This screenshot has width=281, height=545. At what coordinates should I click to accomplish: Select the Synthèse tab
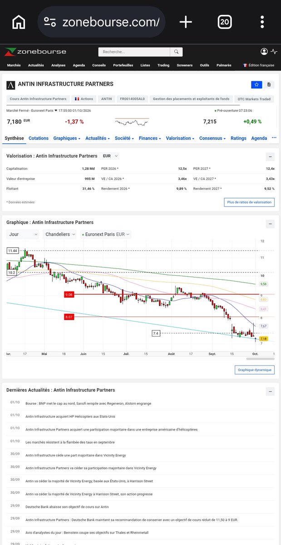click(14, 138)
